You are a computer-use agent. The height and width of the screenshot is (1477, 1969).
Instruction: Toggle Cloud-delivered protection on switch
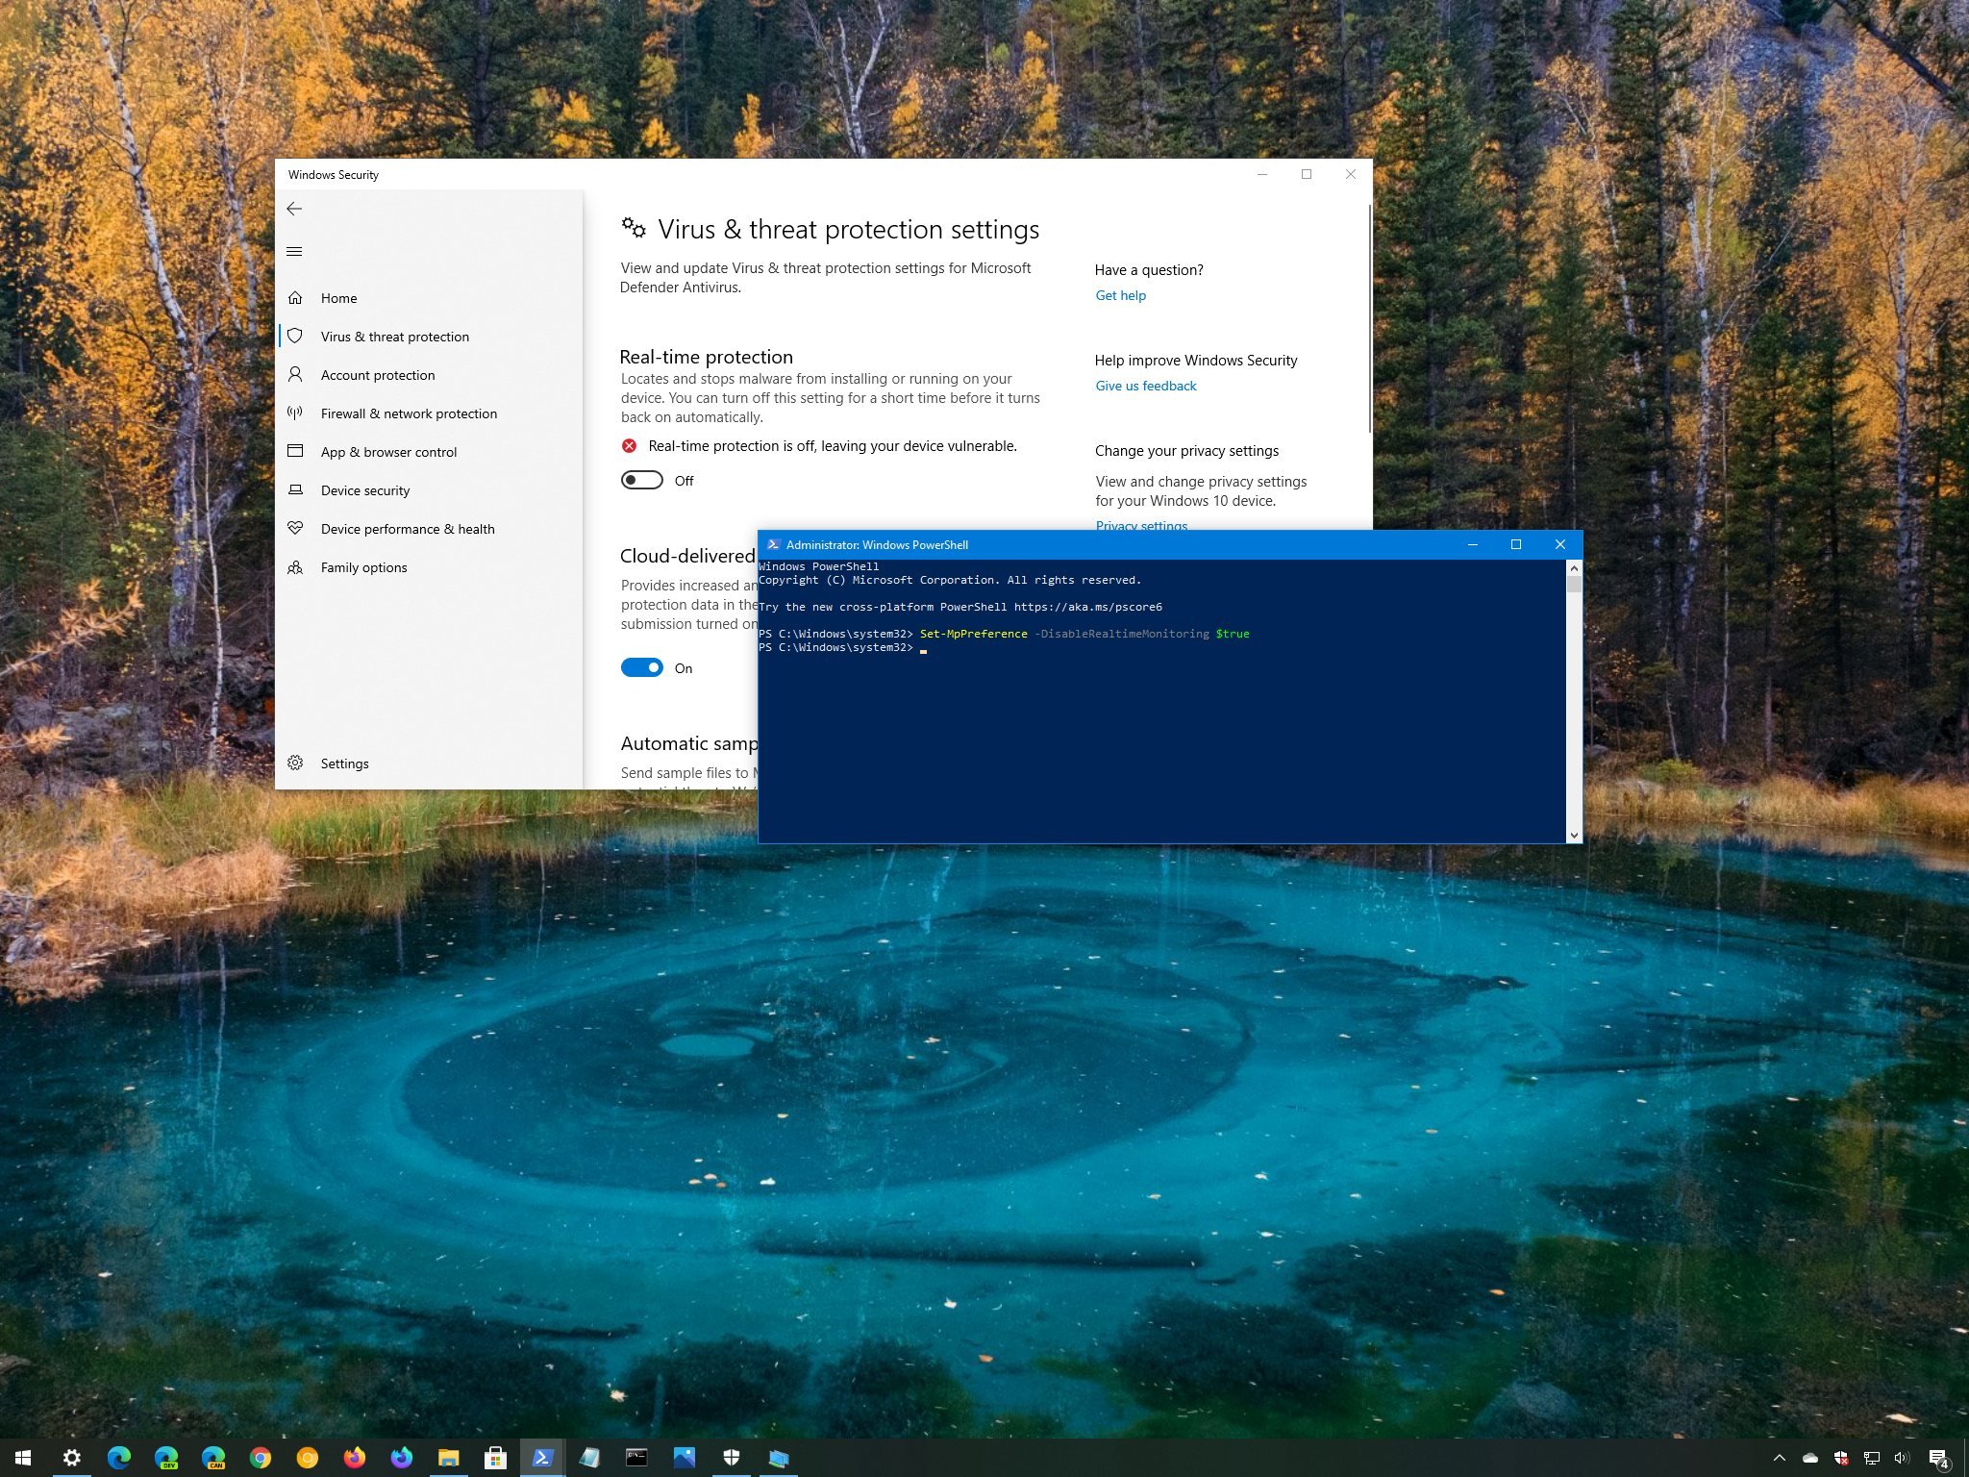click(x=640, y=667)
